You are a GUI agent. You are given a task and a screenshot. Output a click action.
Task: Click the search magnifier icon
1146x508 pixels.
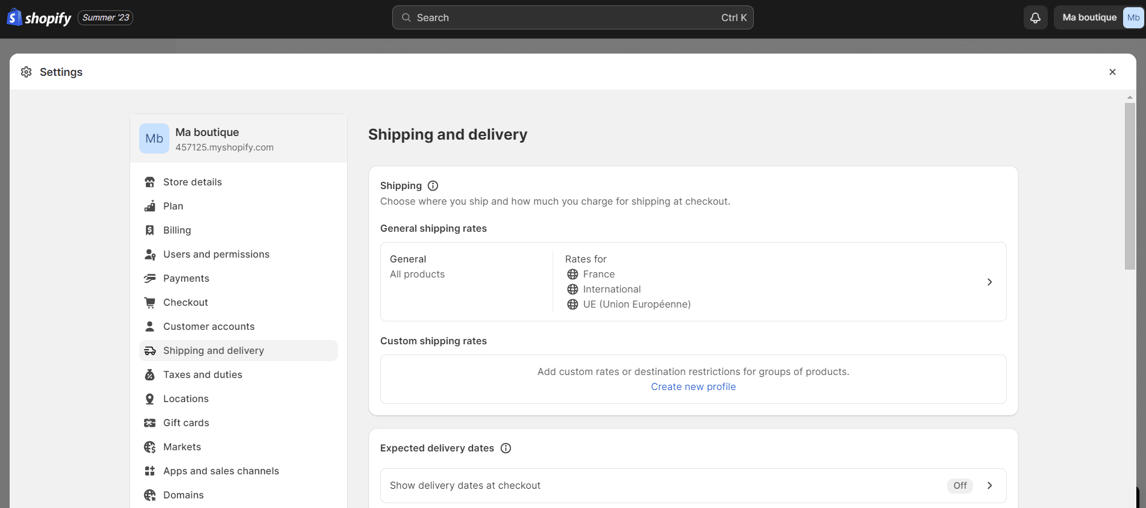click(x=407, y=17)
